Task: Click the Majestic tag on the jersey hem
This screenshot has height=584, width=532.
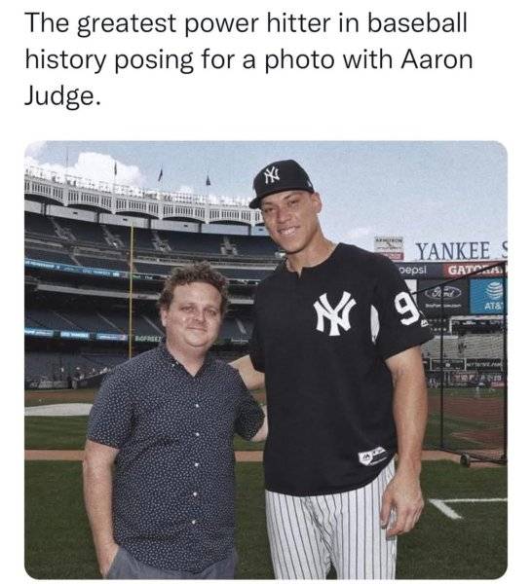Action: [373, 456]
